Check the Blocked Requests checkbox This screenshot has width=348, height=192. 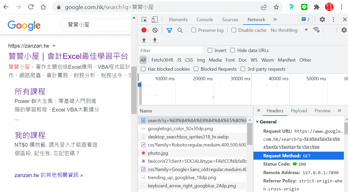coord(196,69)
